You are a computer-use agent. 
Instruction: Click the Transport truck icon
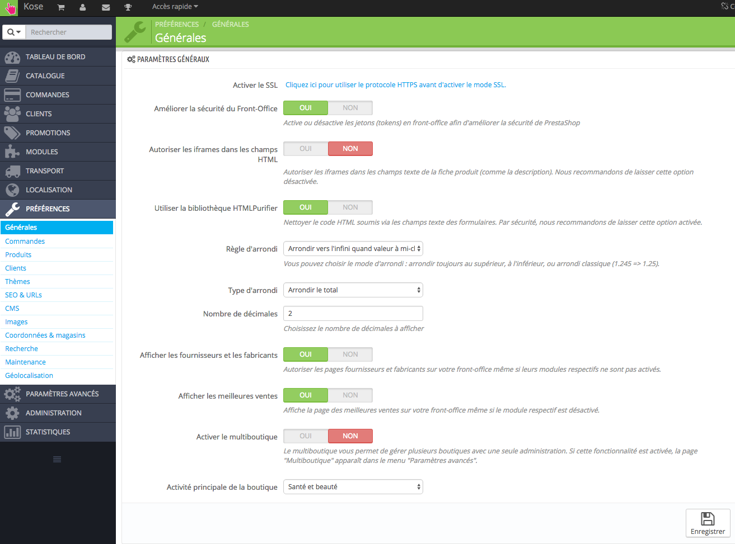click(12, 171)
